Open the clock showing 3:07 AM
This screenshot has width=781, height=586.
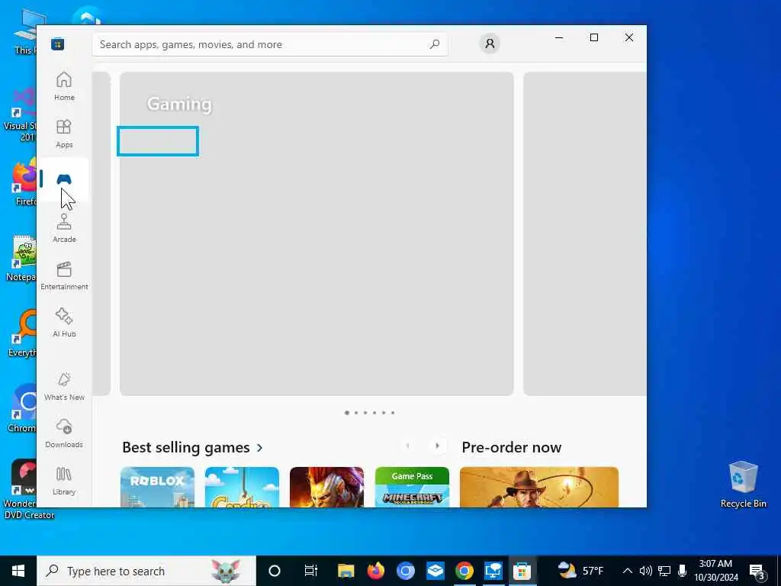click(715, 571)
